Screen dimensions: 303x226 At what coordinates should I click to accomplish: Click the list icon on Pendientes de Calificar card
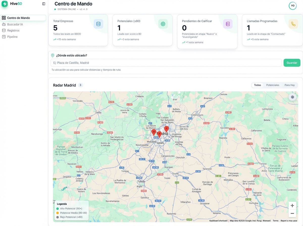[x=228, y=24]
